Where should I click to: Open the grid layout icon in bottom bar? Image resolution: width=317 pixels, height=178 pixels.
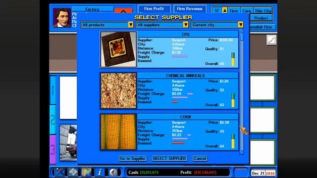(73, 172)
